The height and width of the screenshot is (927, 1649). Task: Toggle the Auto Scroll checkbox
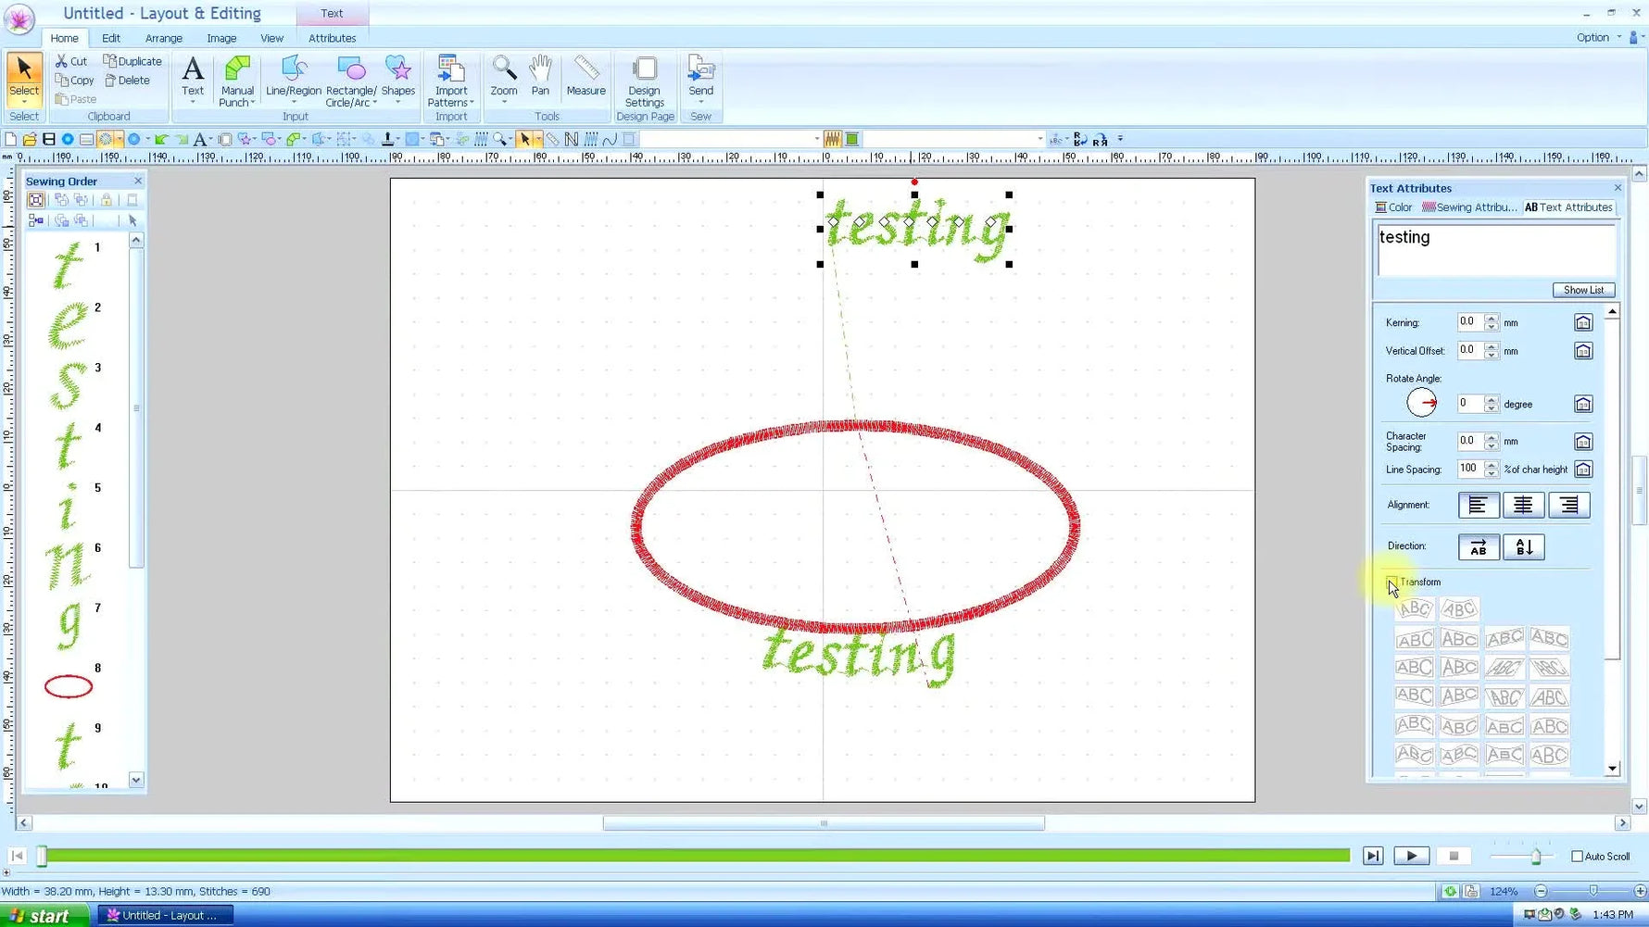click(x=1577, y=857)
